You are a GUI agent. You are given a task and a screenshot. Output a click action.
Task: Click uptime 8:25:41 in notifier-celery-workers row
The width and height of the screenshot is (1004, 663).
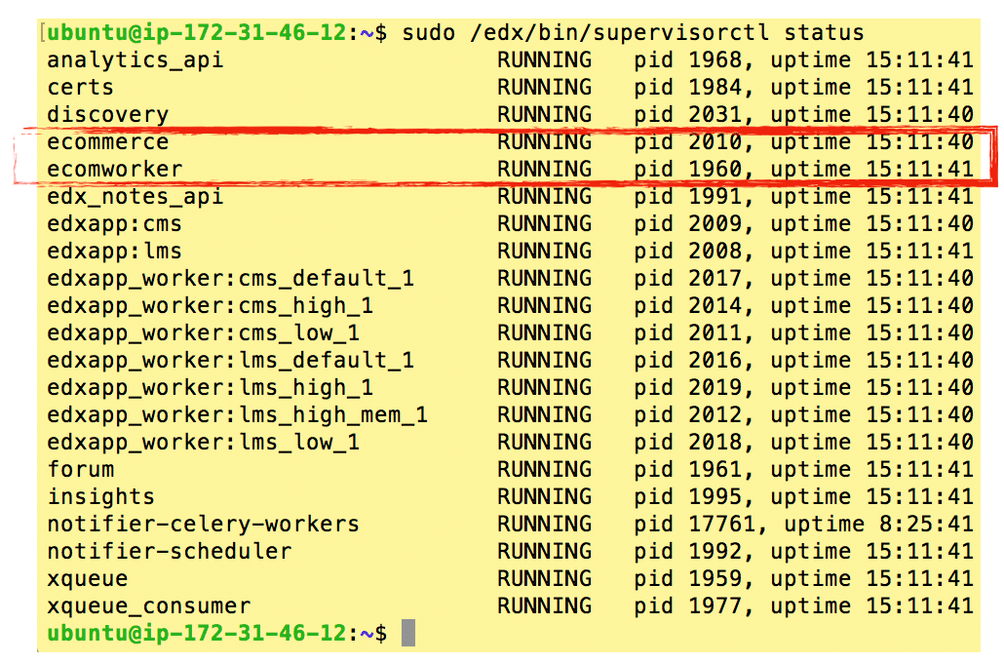878,524
